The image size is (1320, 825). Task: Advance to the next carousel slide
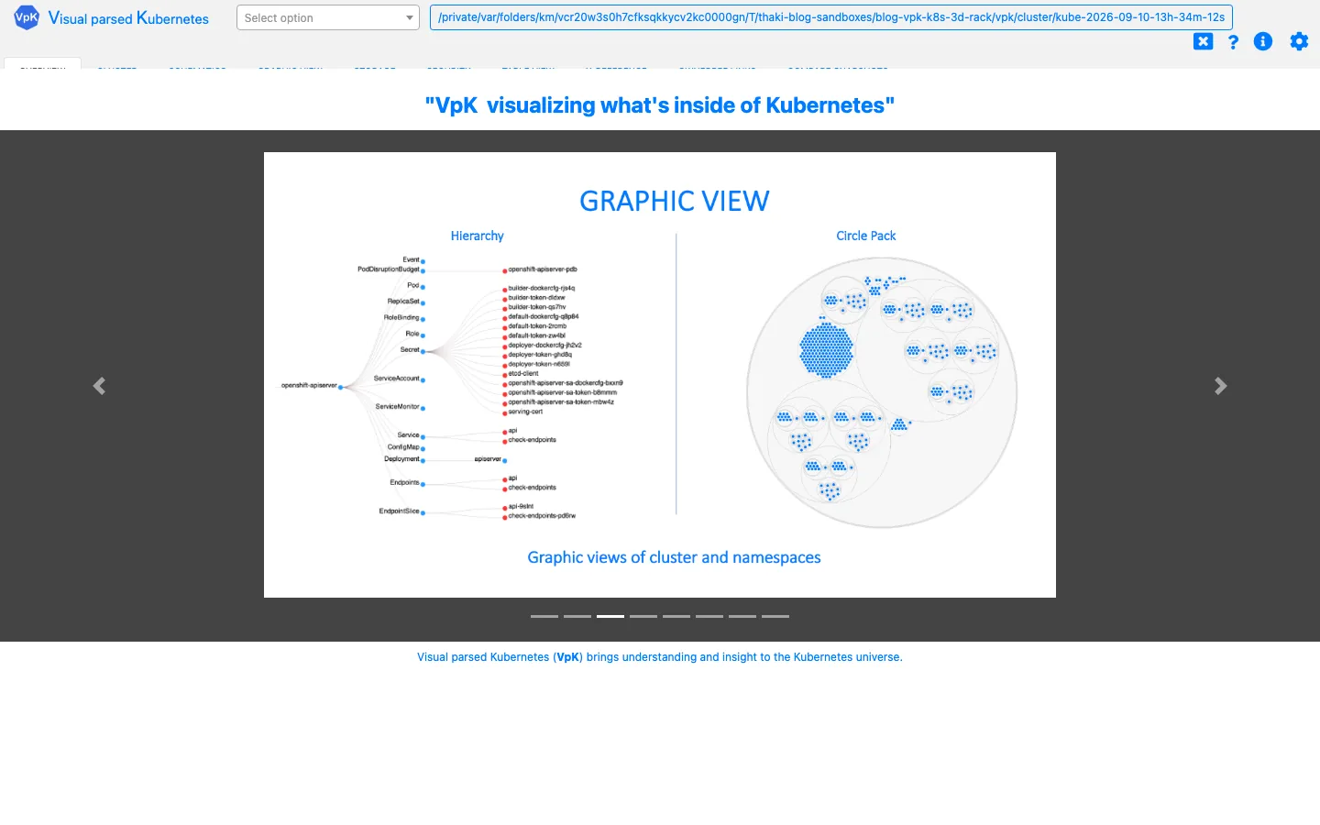[1220, 386]
